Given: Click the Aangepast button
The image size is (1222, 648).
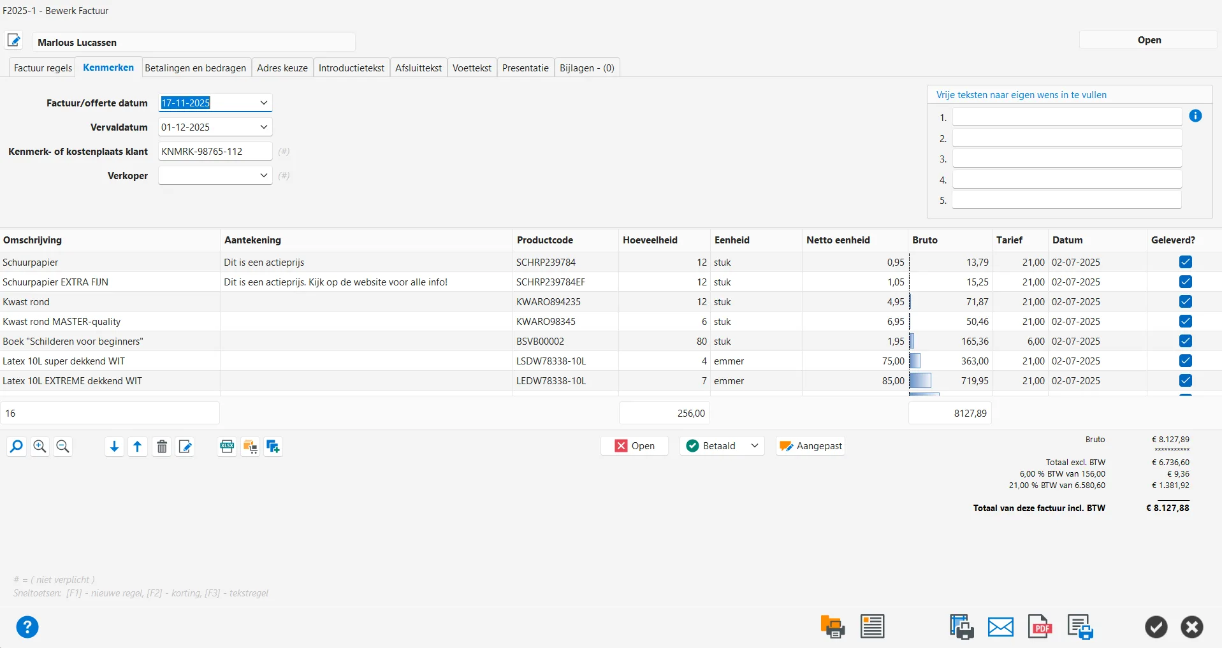Looking at the screenshot, I should 811,446.
